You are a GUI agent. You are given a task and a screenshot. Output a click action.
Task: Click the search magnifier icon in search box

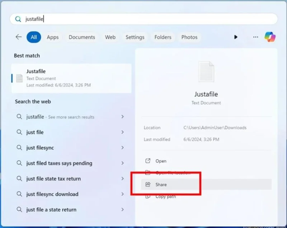click(x=18, y=19)
